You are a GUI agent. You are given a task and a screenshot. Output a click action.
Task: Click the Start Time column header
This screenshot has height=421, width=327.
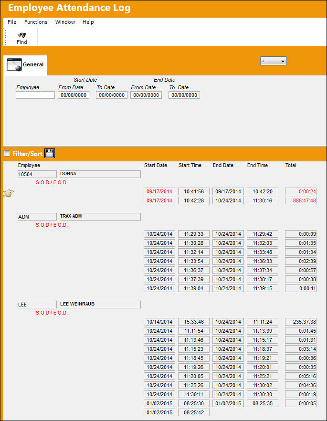pyautogui.click(x=190, y=165)
